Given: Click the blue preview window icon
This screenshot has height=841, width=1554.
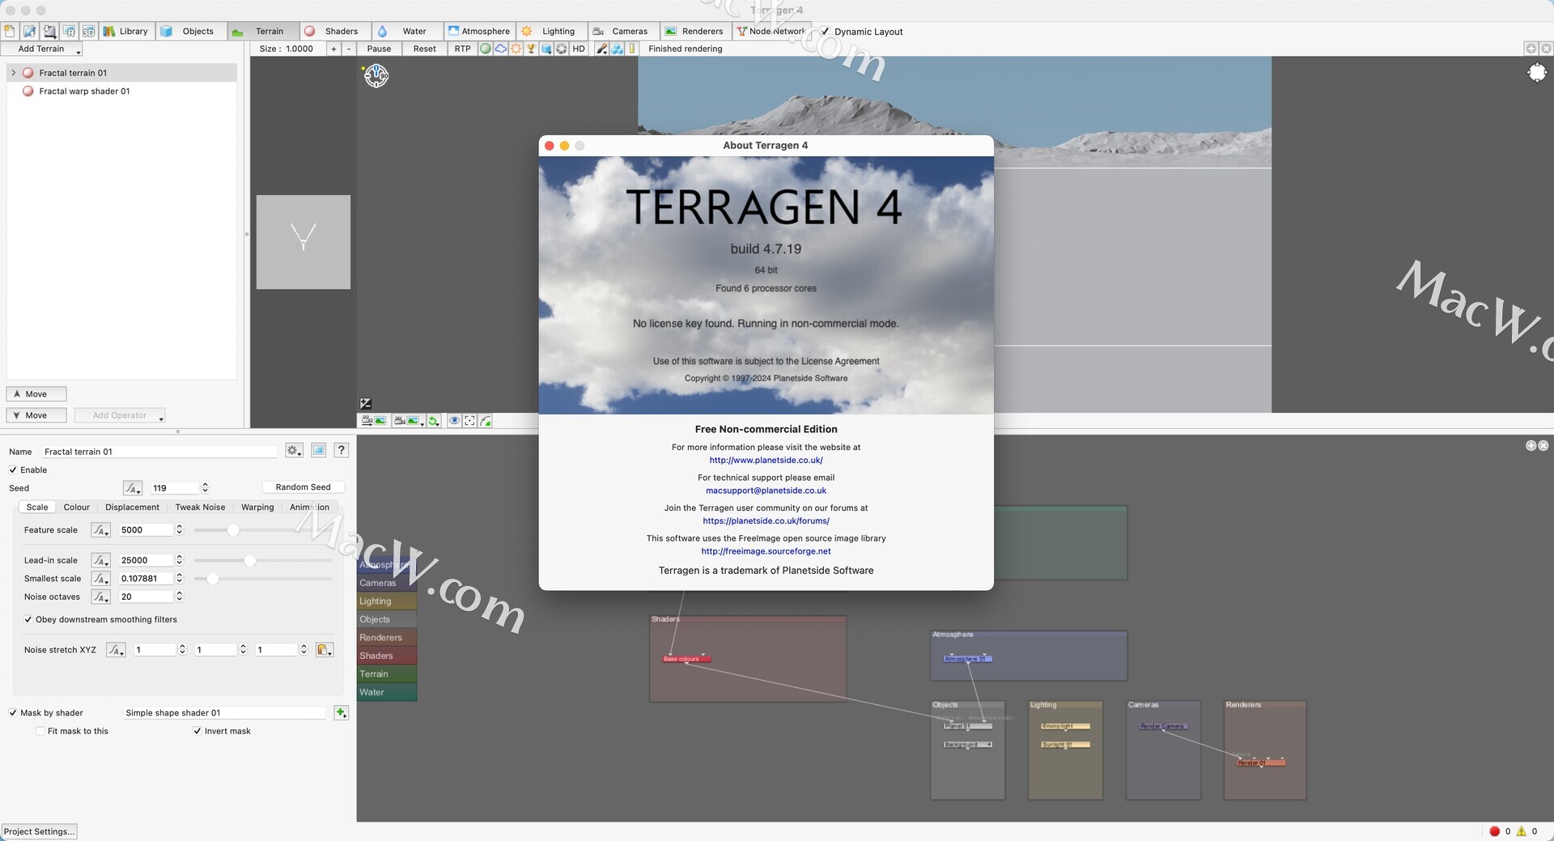Looking at the screenshot, I should (x=319, y=451).
